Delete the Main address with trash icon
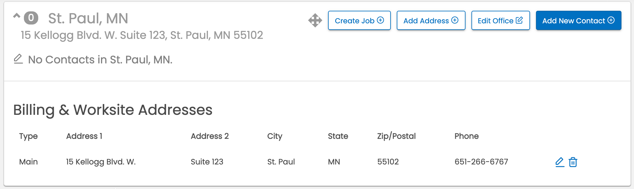The image size is (634, 189). coord(573,162)
